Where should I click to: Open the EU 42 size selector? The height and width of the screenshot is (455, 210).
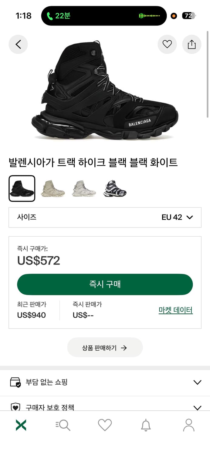[x=105, y=217]
